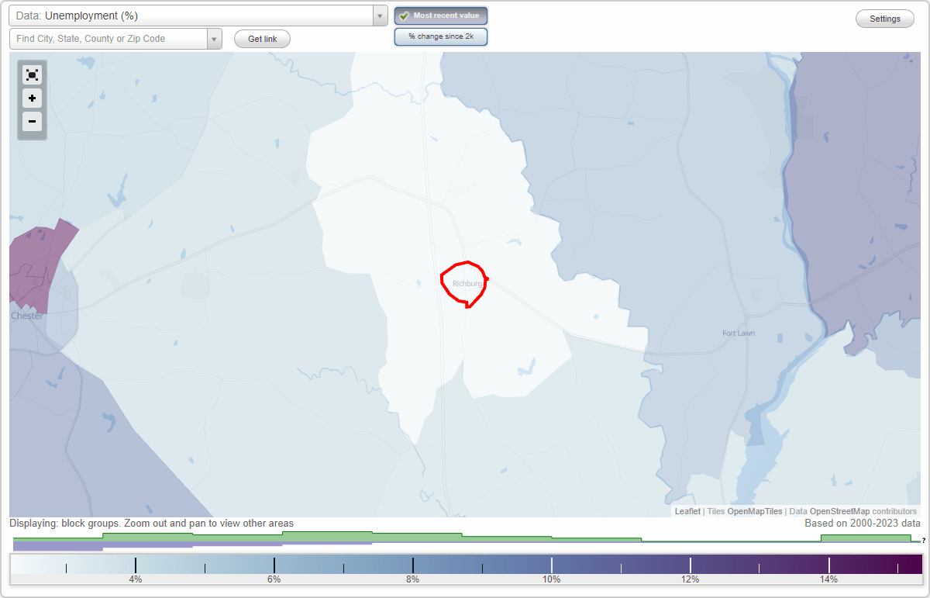Click the red-circled Richburg area

(x=463, y=283)
